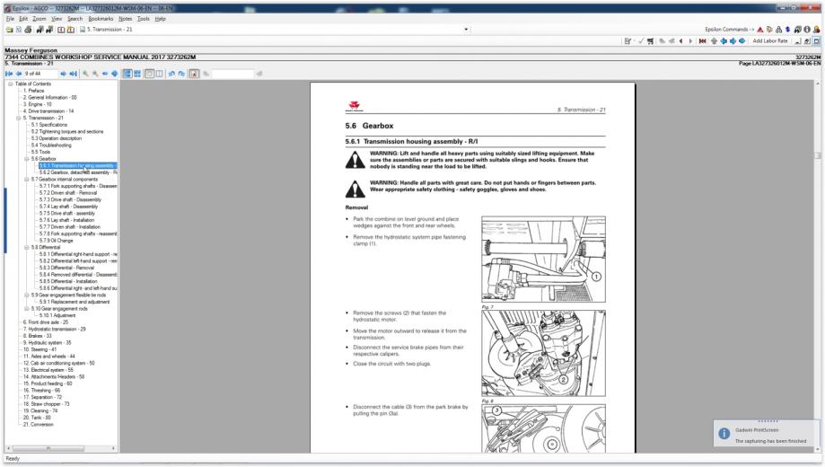Click the red triangle Epsilon command icon
Image resolution: width=825 pixels, height=467 pixels.
tap(760, 30)
